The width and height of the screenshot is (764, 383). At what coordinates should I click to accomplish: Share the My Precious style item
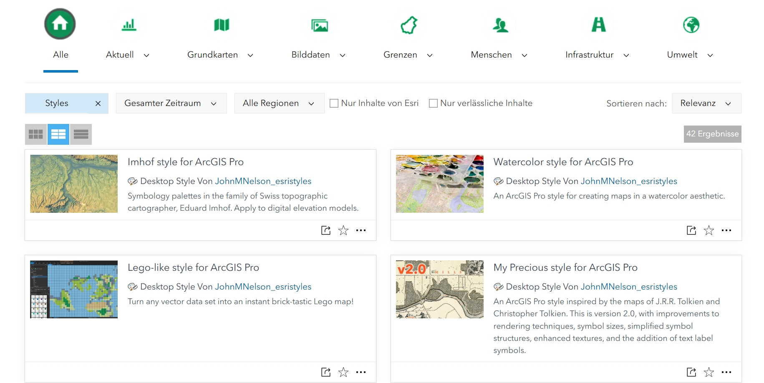[x=691, y=372]
